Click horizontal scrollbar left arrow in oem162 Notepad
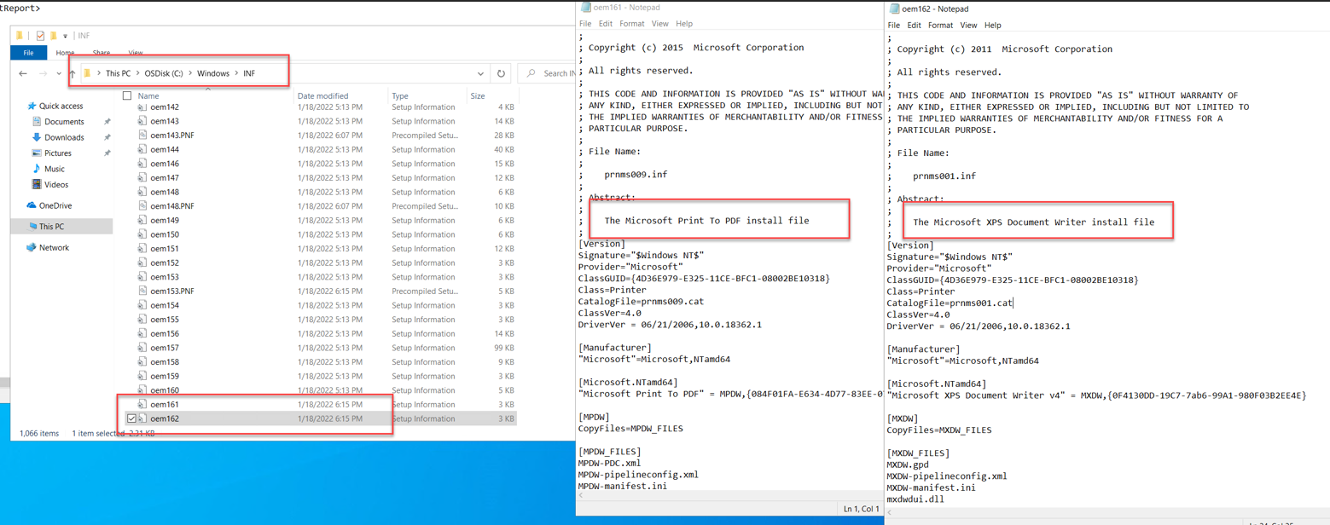The image size is (1330, 525). [891, 512]
